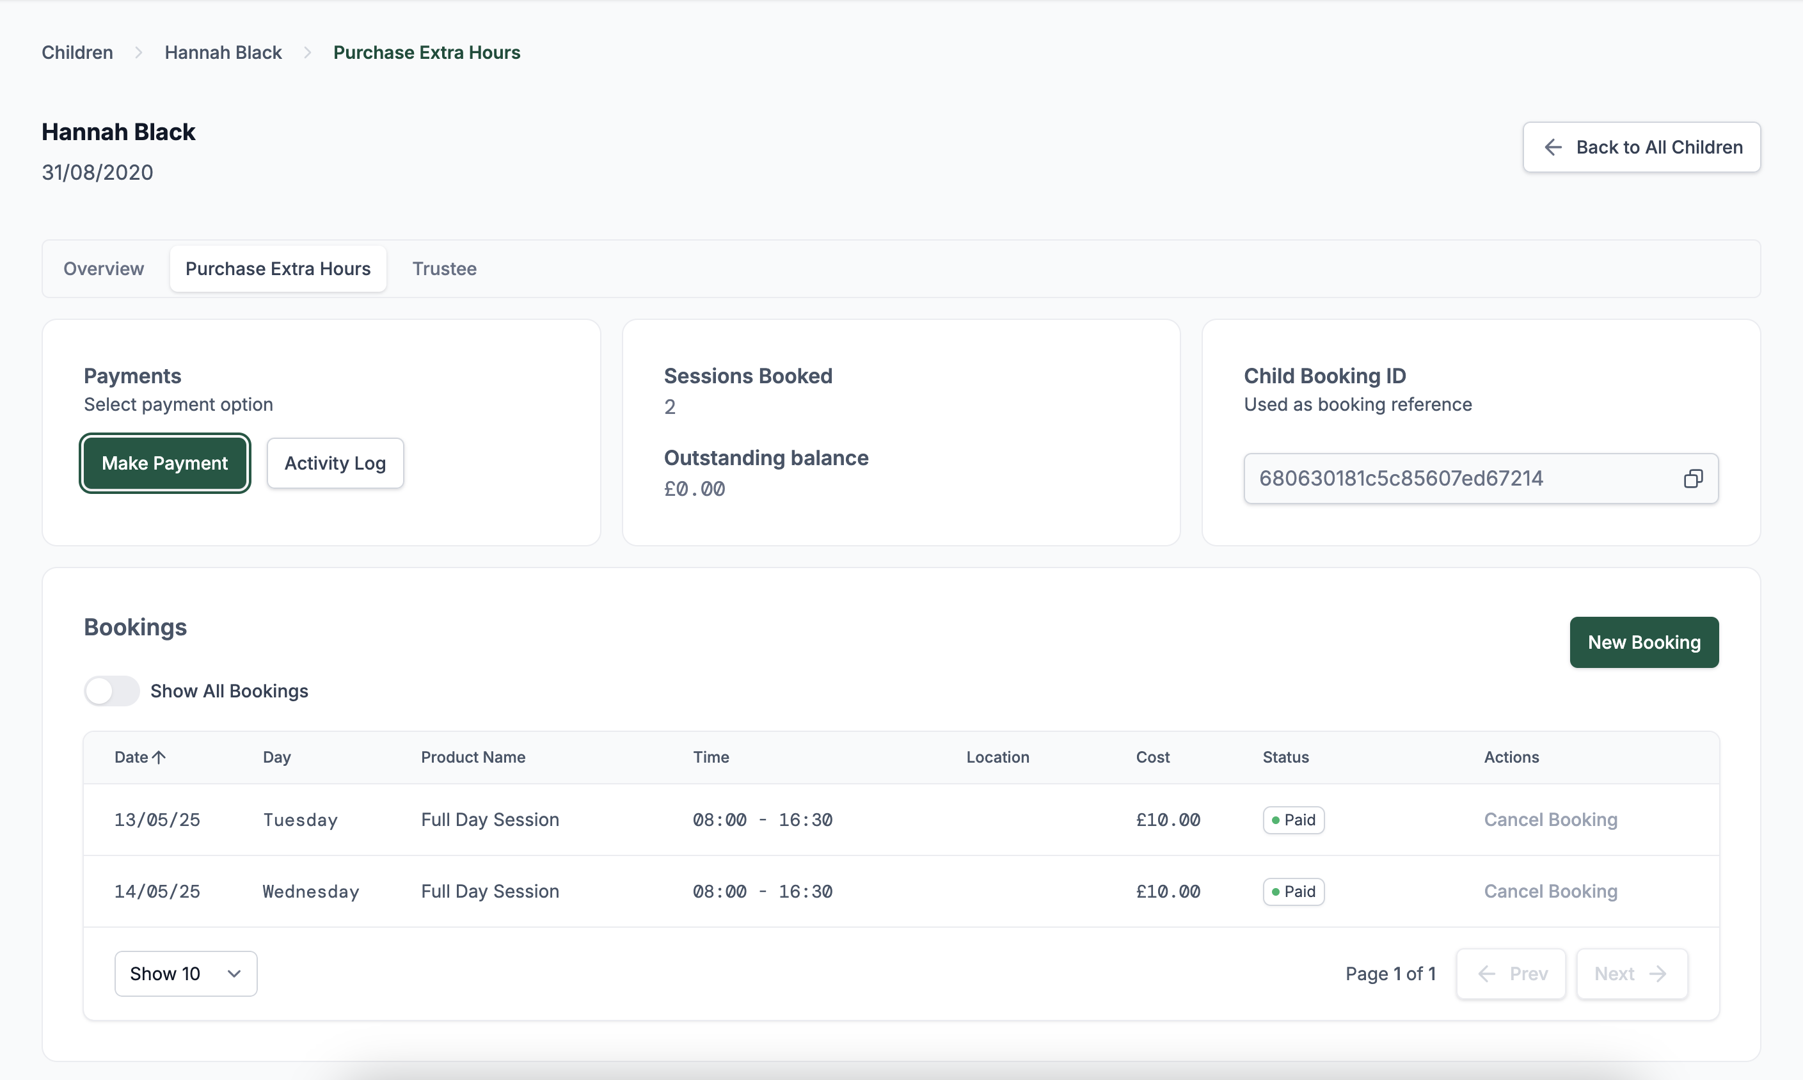Go to Next page
The image size is (1803, 1080).
[1632, 973]
